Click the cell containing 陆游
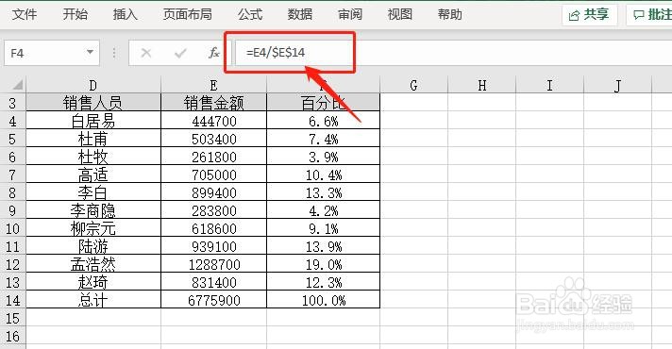The image size is (672, 349). pos(93,246)
